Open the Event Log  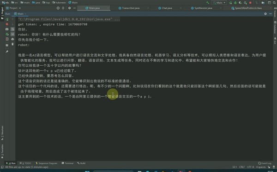pyautogui.click(x=265, y=163)
